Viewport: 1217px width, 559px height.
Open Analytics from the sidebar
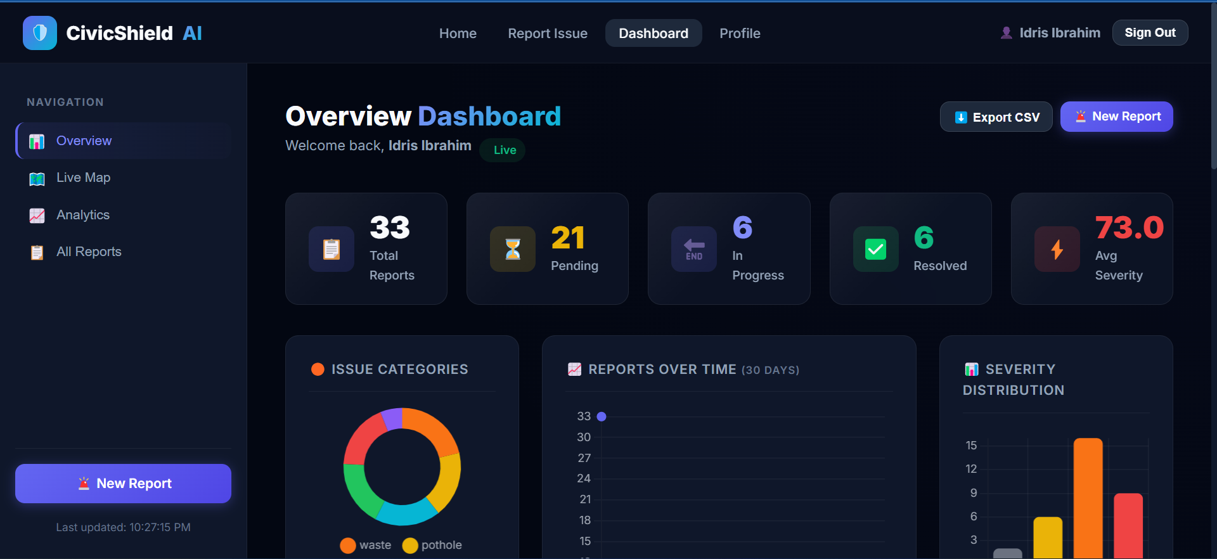124,215
